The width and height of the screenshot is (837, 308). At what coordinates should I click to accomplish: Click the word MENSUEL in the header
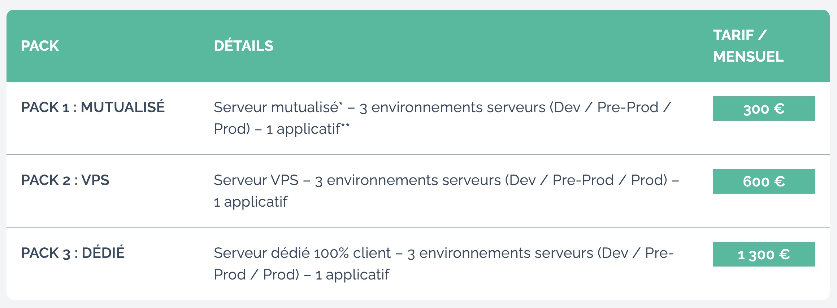(x=748, y=57)
